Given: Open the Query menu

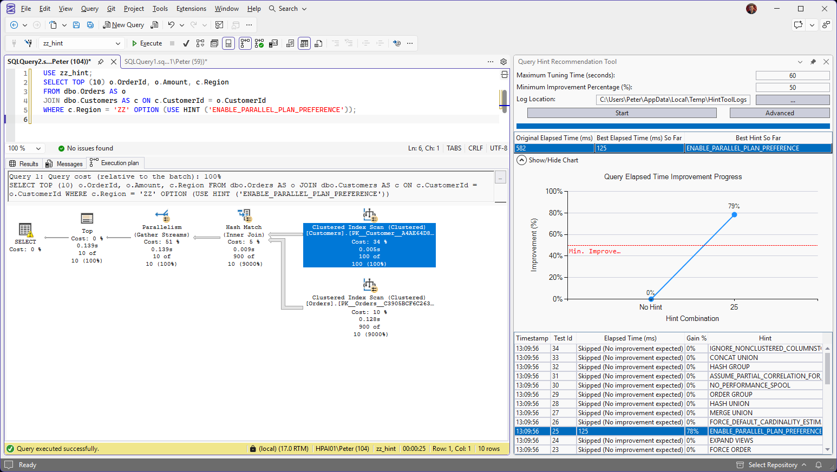Looking at the screenshot, I should click(90, 9).
